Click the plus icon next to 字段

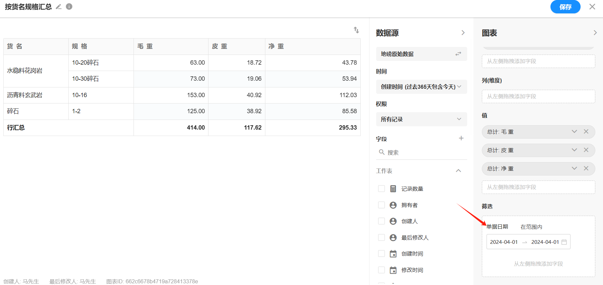pyautogui.click(x=461, y=138)
